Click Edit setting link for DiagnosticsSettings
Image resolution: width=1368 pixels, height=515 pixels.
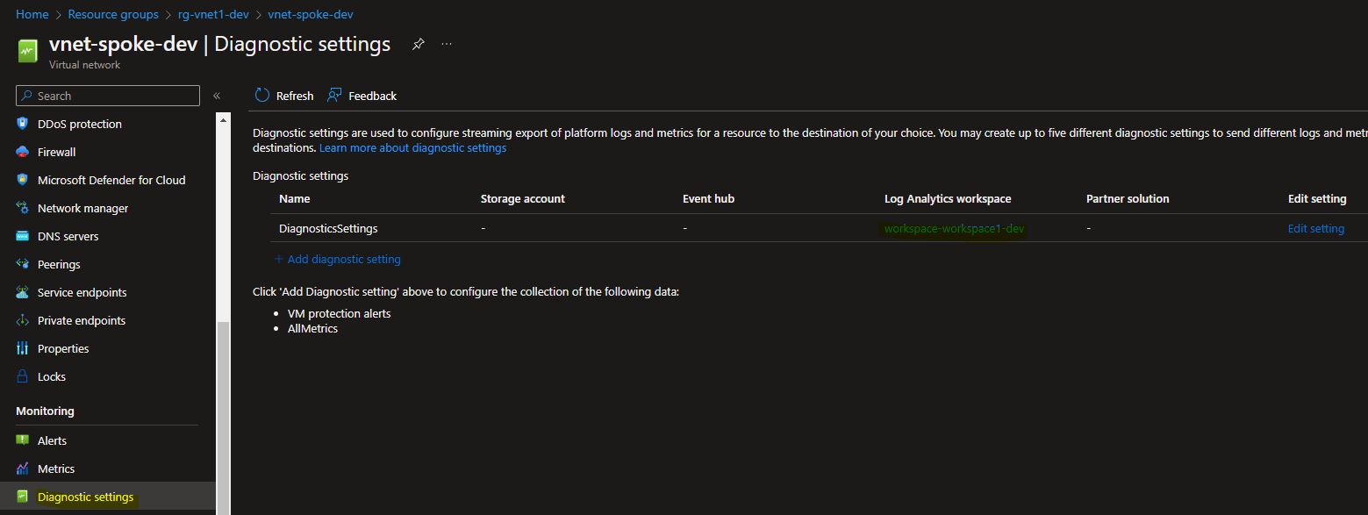pyautogui.click(x=1315, y=228)
